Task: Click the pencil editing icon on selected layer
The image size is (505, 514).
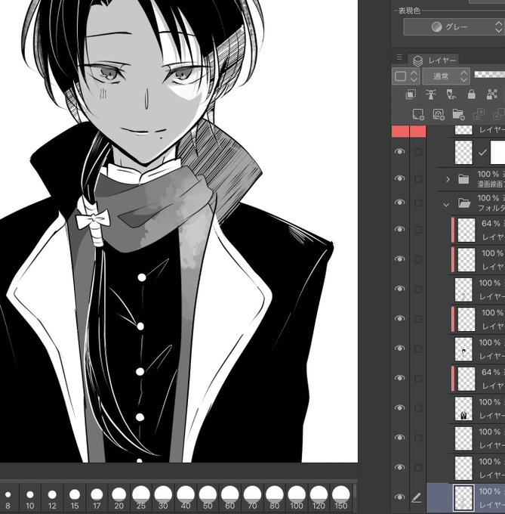Action: [417, 498]
